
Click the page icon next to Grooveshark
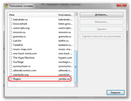(x=11, y=24)
